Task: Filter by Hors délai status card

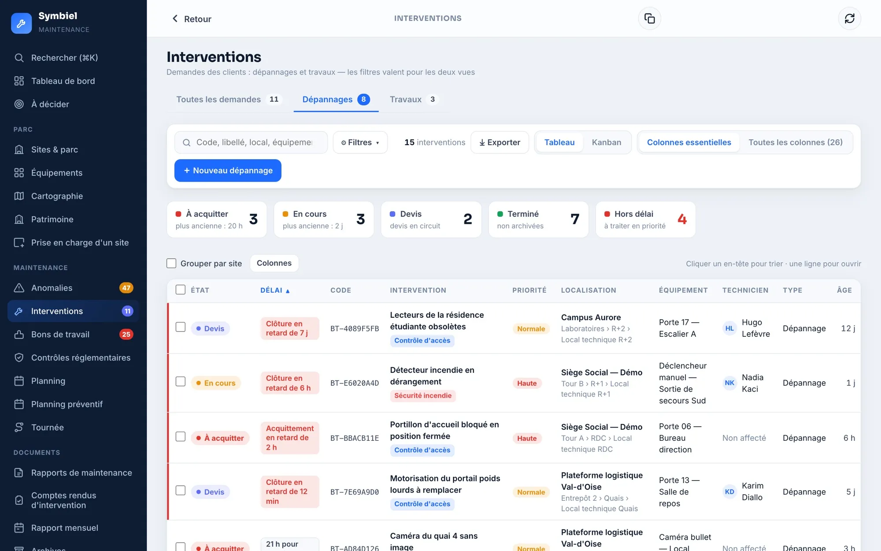Action: 645,220
